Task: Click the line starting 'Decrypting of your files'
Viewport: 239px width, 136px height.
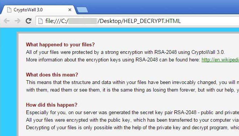Action: [x=132, y=127]
